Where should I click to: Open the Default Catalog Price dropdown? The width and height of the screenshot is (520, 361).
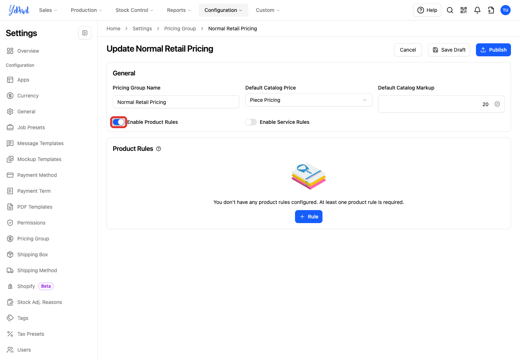tap(309, 100)
